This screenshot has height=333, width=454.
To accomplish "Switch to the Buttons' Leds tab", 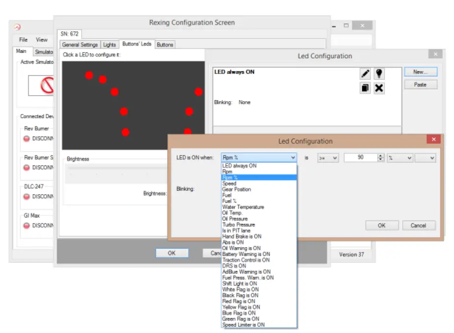I will pyautogui.click(x=136, y=44).
